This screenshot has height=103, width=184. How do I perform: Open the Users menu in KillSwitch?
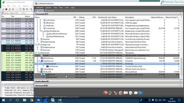pos(67,8)
